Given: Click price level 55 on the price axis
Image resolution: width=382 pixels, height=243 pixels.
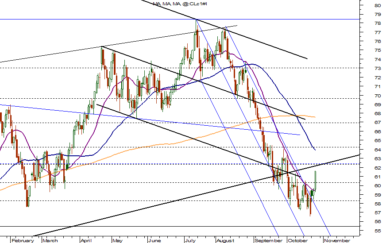Looking at the screenshot, I should point(378,231).
